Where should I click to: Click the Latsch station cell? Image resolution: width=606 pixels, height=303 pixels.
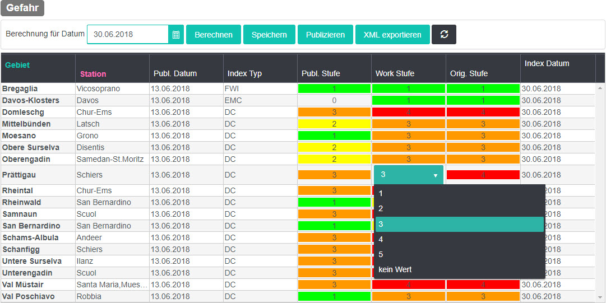(113, 124)
